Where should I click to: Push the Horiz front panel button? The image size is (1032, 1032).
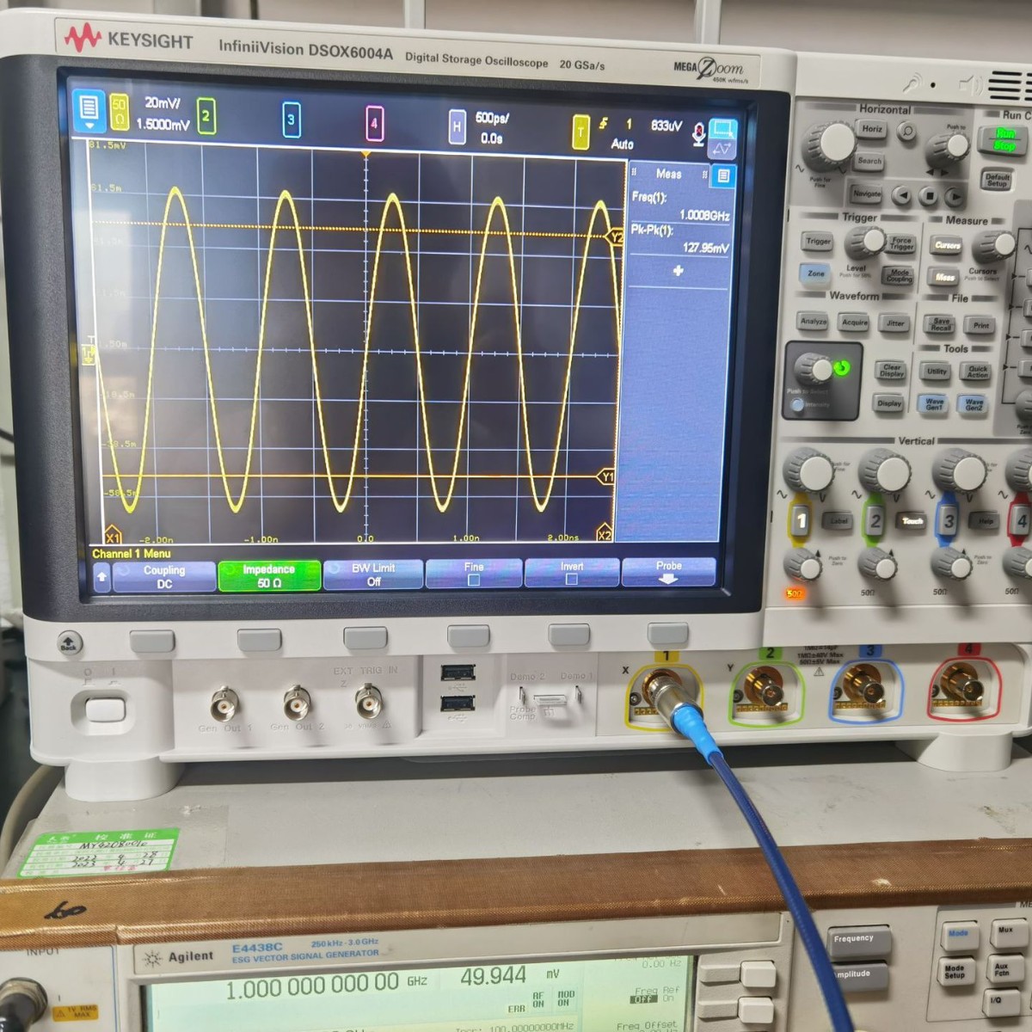pyautogui.click(x=871, y=129)
